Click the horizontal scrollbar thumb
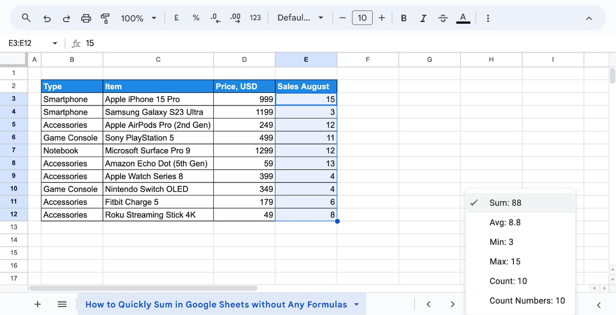 click(x=143, y=288)
